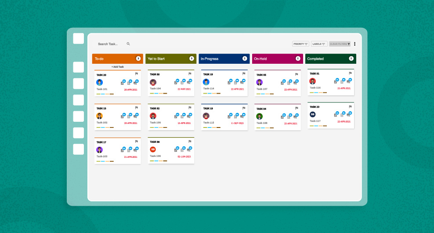Viewport: 434px width, 233px height.
Task: Open the TASK 20 card title
Action: [101, 75]
